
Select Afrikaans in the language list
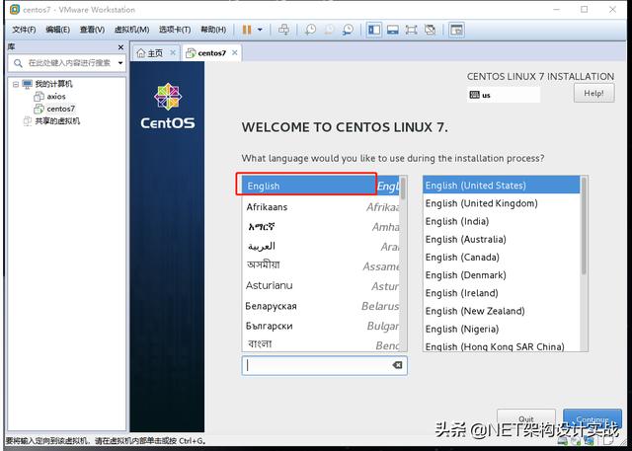(321, 207)
